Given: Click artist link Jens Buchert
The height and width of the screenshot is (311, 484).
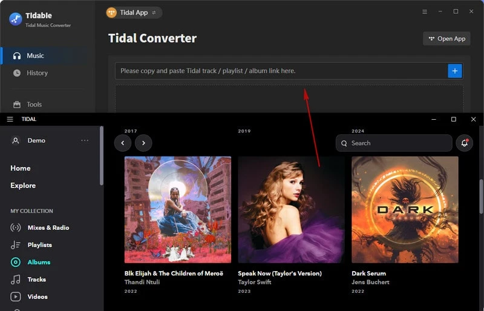Looking at the screenshot, I should coord(370,282).
